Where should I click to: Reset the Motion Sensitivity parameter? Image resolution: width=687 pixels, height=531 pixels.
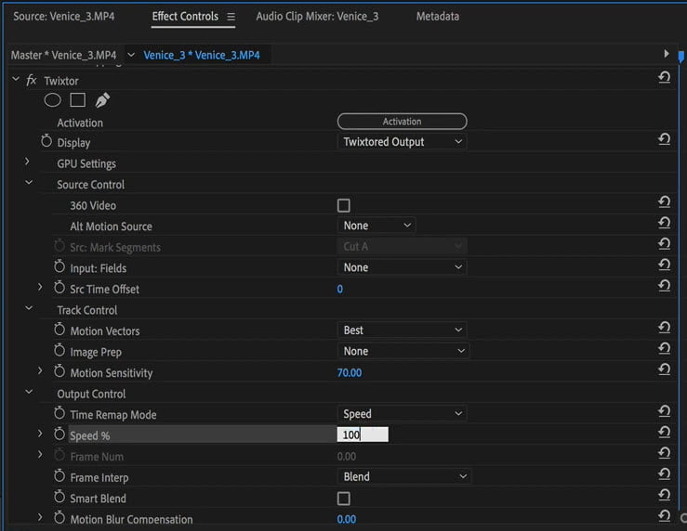[664, 369]
